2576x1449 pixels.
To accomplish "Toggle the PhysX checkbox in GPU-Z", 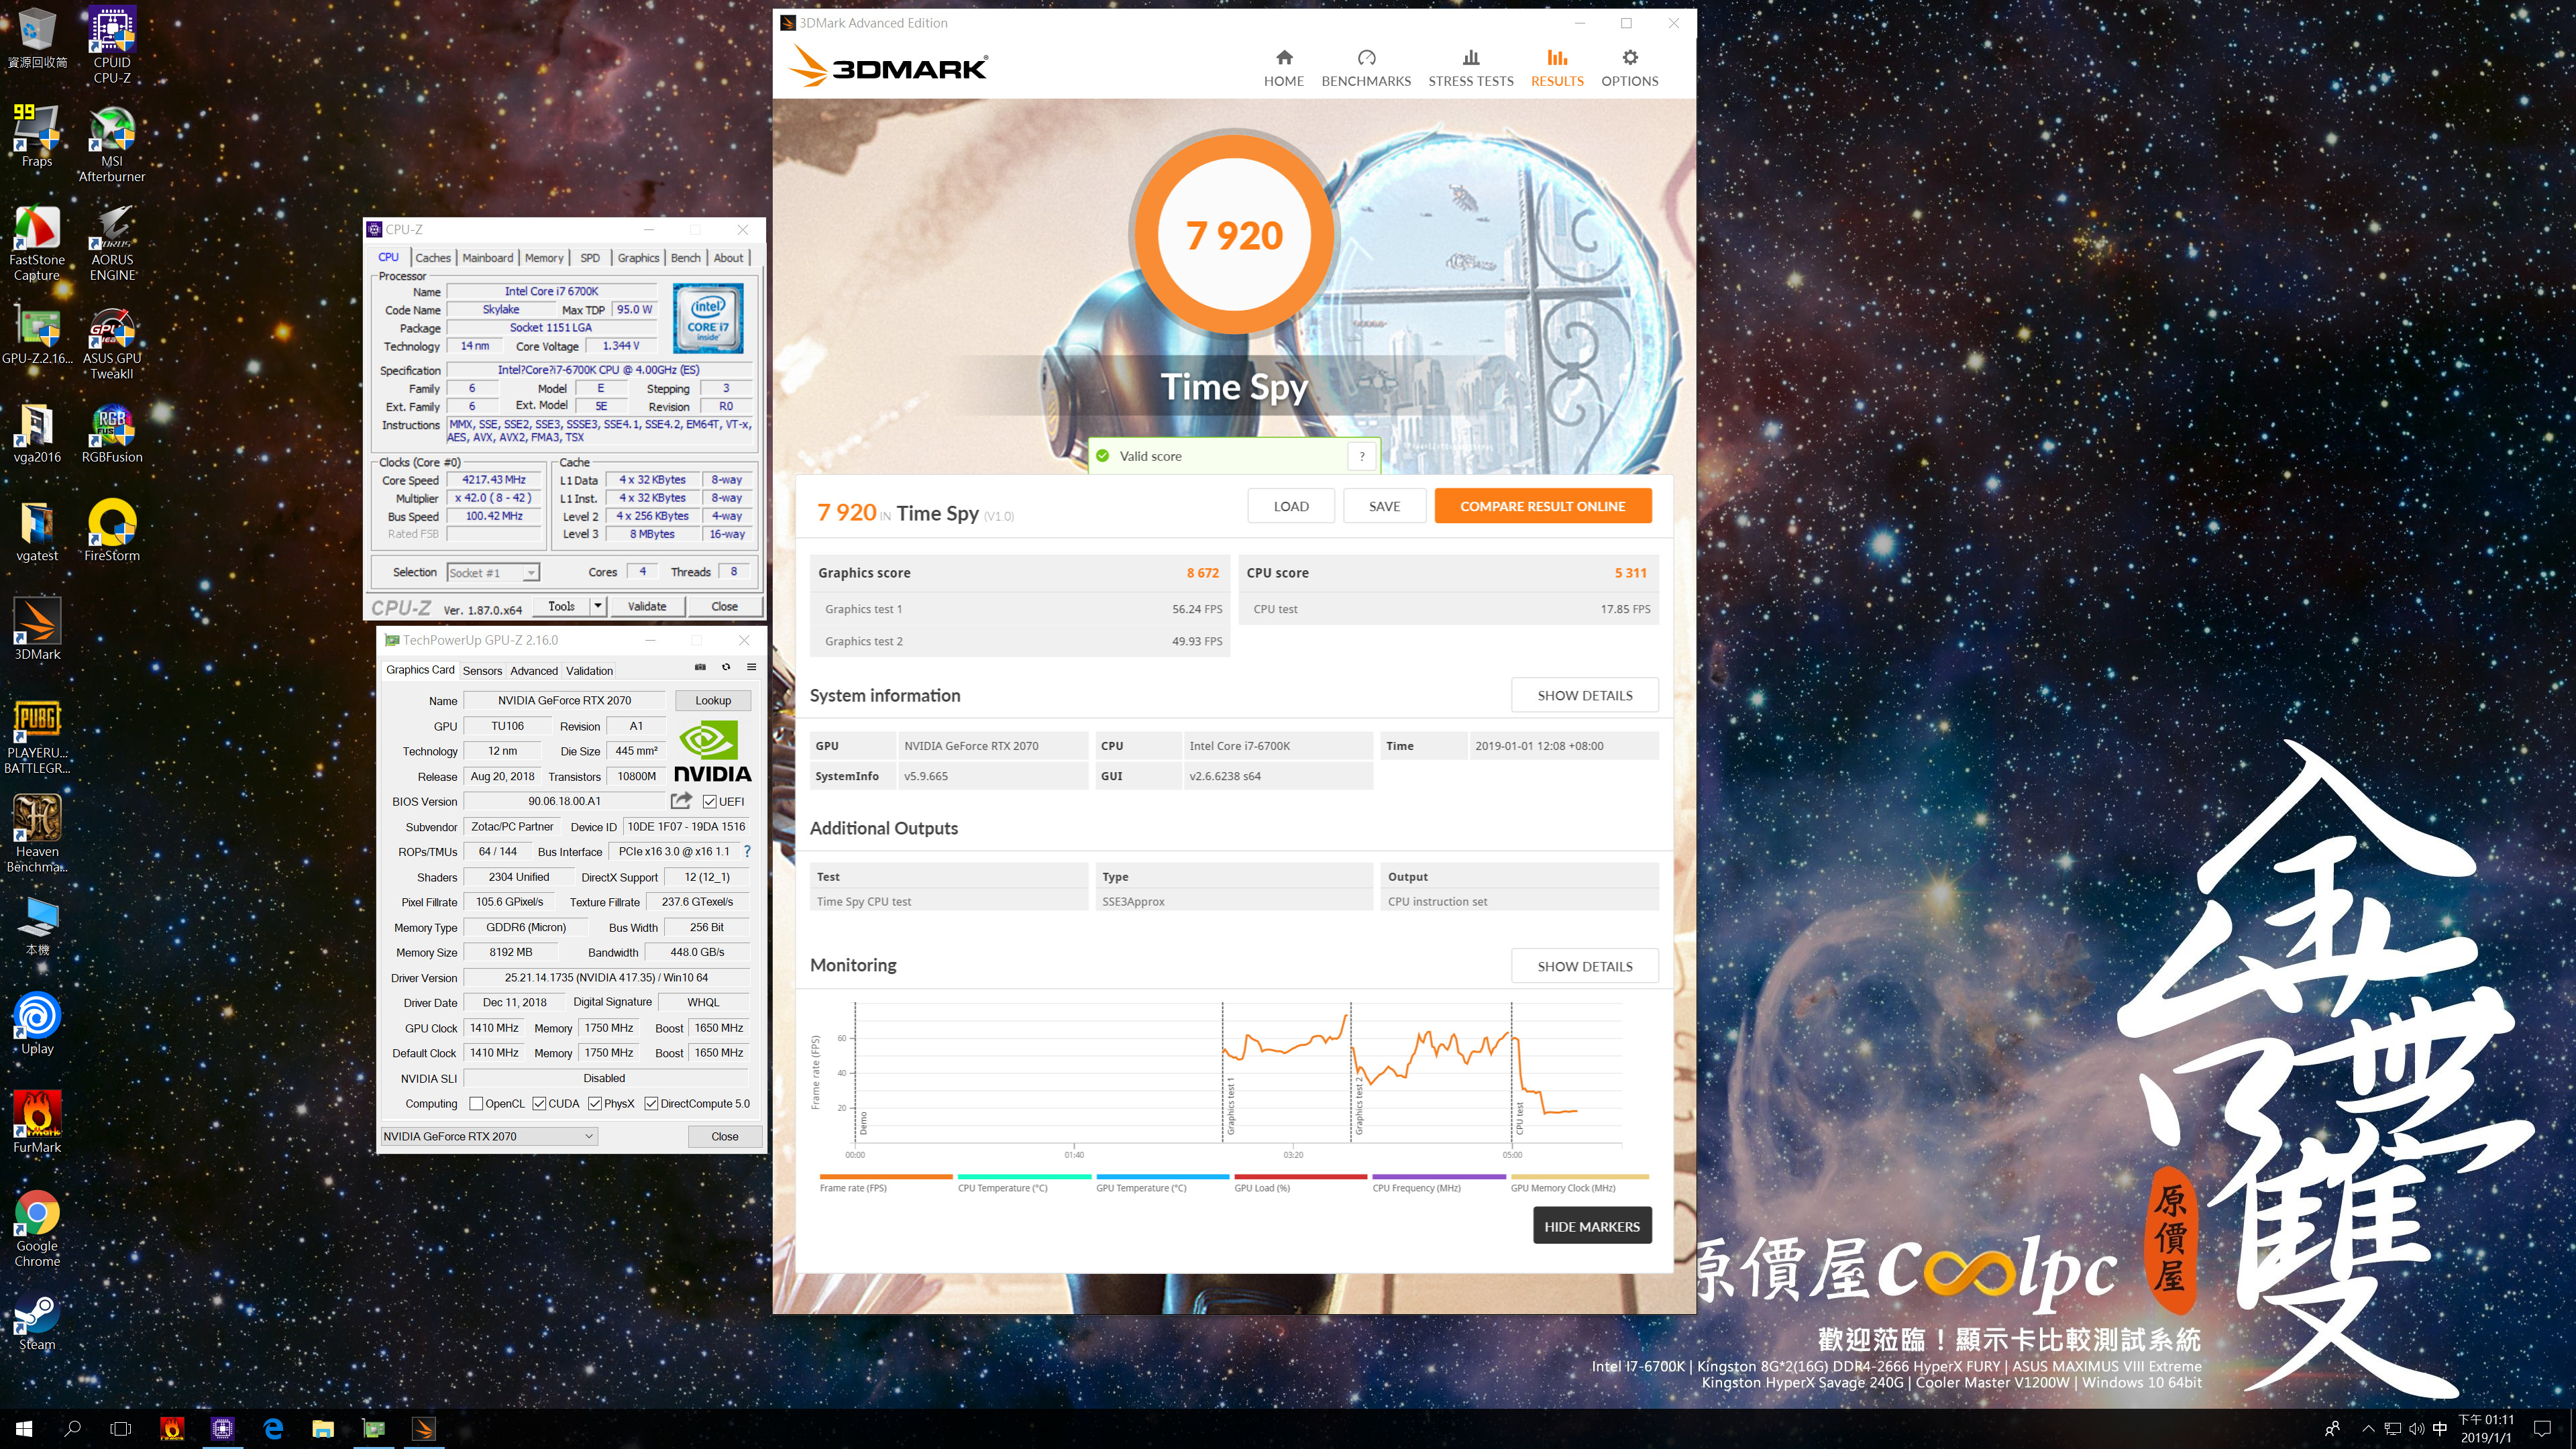I will tap(595, 1104).
